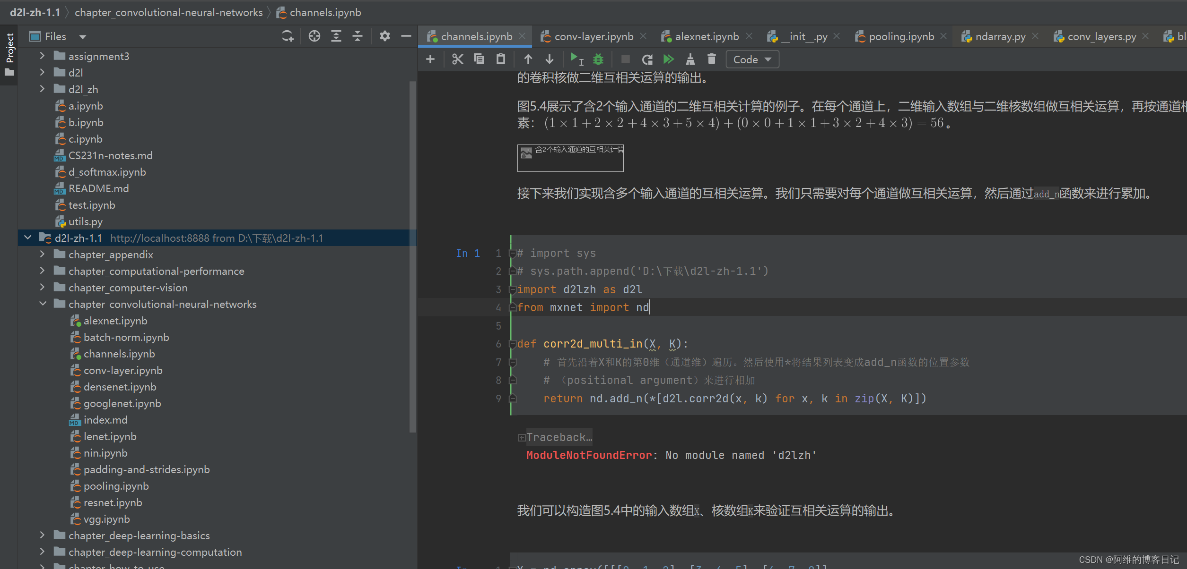The width and height of the screenshot is (1187, 569).
Task: Switch to the alexnet.ipynb tab
Action: (x=706, y=36)
